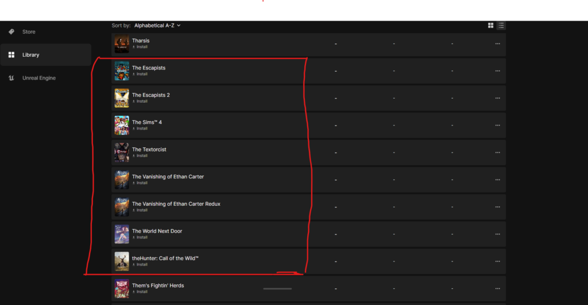Select The Textorcist title
Viewport: 588px width, 305px height.
coord(149,149)
